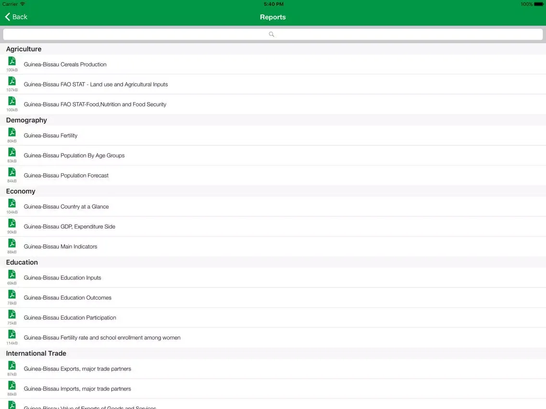546x409 pixels.
Task: Click the Reports title in navigation bar
Action: (273, 17)
